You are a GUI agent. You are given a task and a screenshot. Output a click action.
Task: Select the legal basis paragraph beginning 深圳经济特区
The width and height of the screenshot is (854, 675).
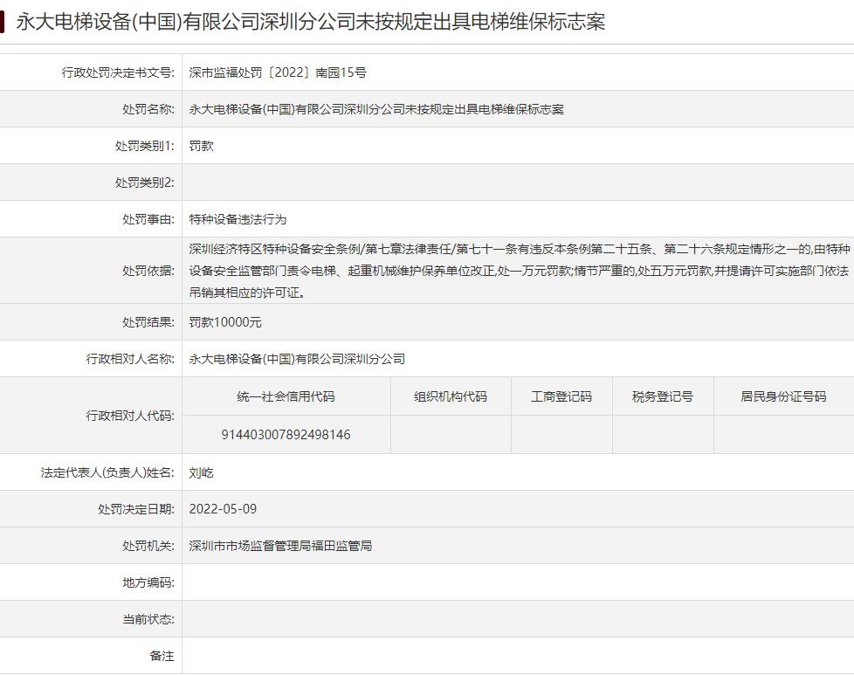(x=520, y=271)
